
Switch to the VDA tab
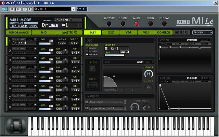click(146, 32)
